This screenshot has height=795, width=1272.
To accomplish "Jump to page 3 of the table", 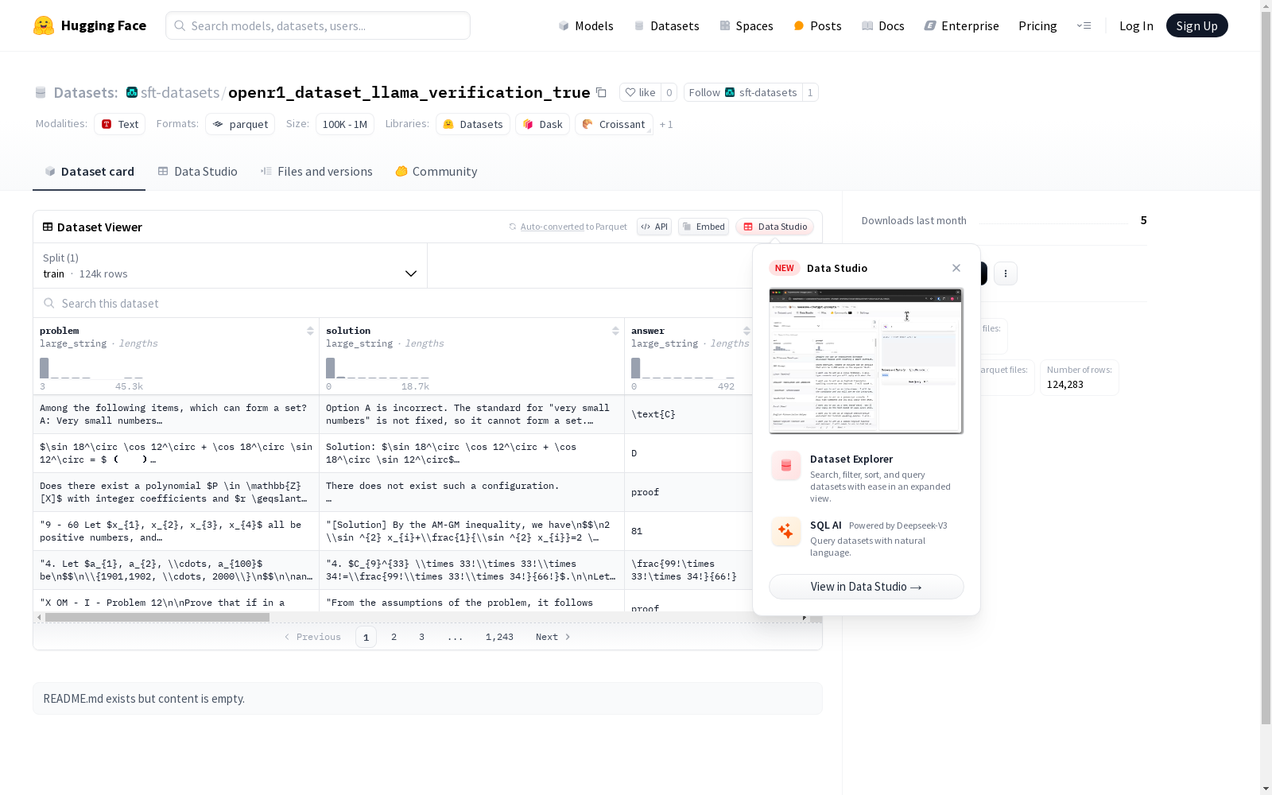I will (x=421, y=637).
